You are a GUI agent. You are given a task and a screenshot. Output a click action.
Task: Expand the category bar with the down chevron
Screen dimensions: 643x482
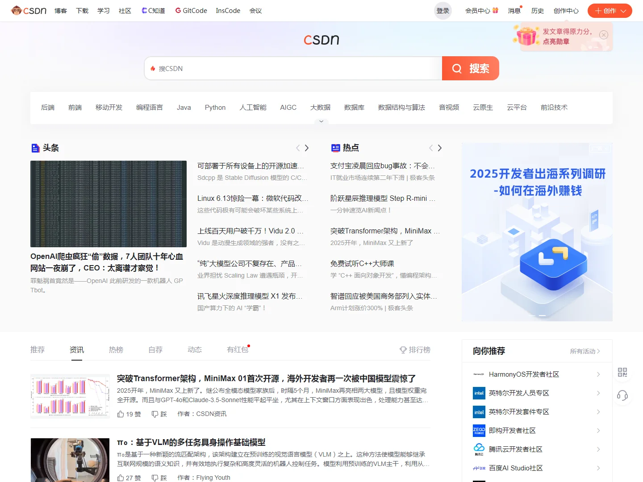coord(321,121)
